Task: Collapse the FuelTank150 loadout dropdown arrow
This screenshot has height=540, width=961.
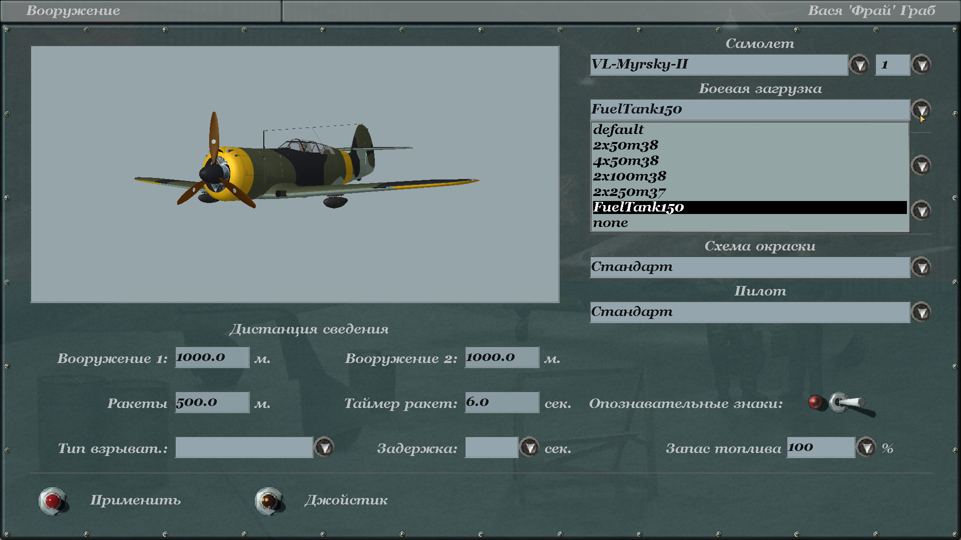Action: tap(921, 109)
